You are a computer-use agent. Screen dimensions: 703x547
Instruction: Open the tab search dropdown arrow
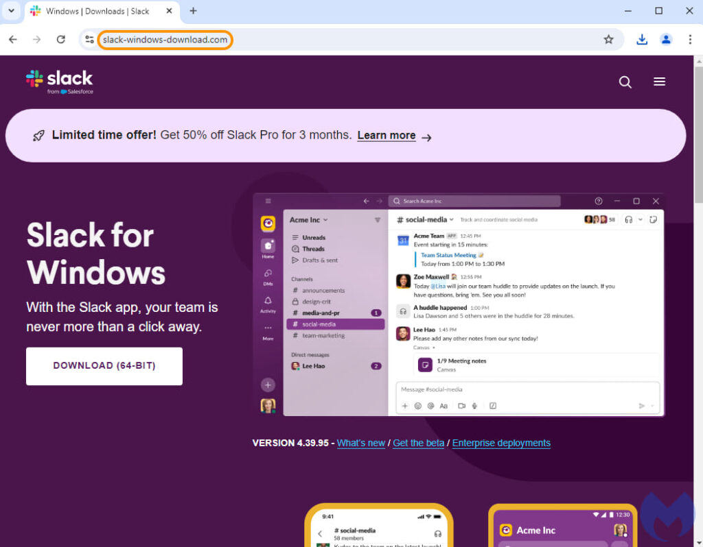tap(11, 11)
